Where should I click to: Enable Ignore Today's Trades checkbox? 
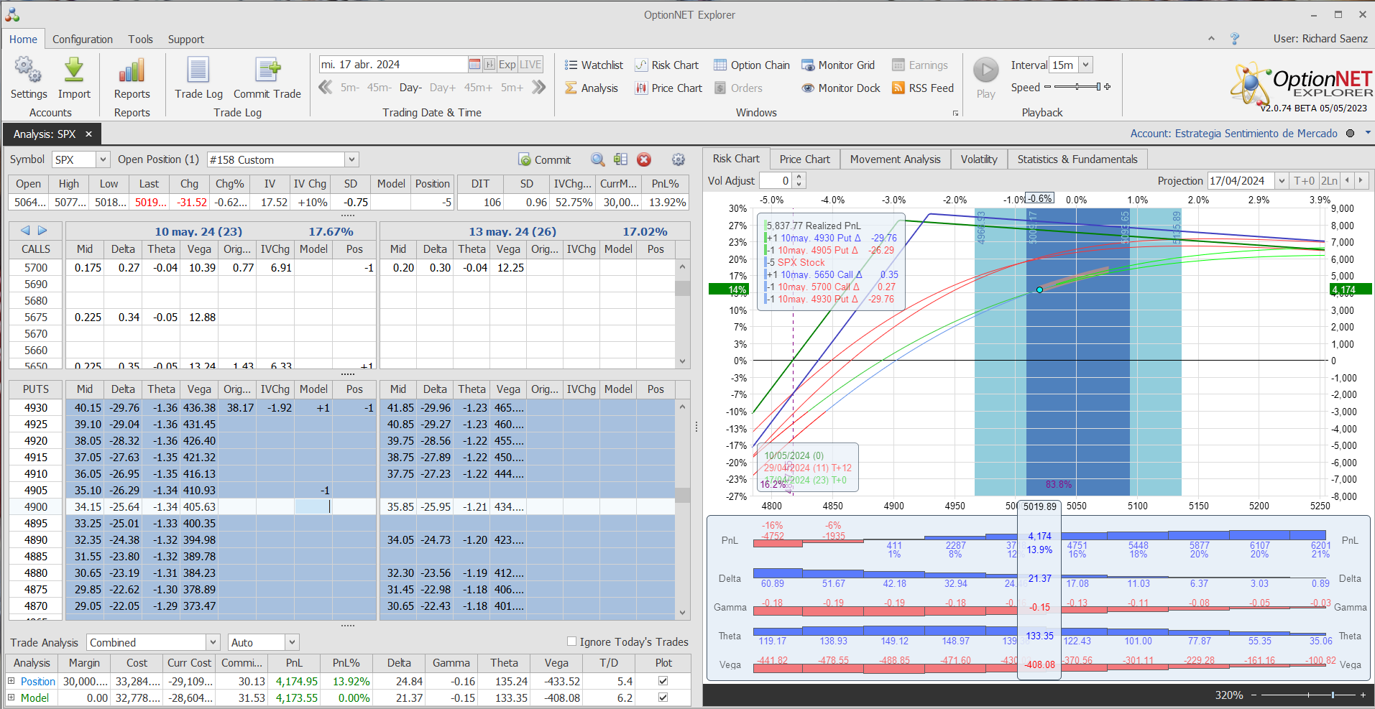pyautogui.click(x=572, y=641)
